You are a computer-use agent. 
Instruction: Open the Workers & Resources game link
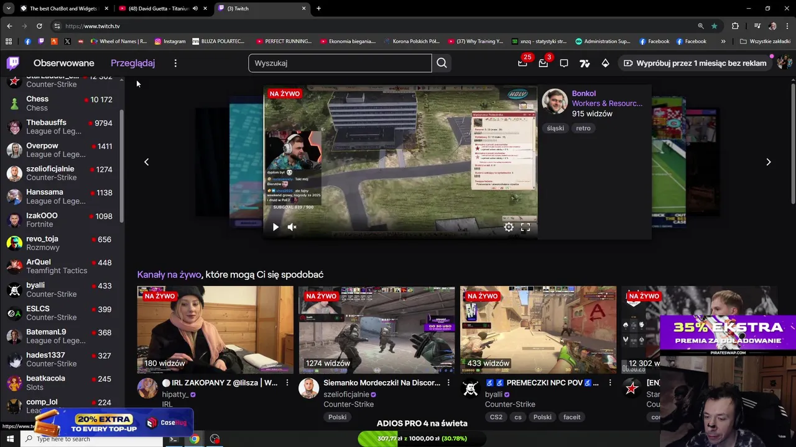click(x=607, y=104)
